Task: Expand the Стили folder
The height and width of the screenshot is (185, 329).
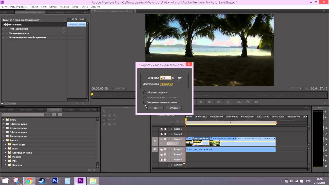Action: 3,120
